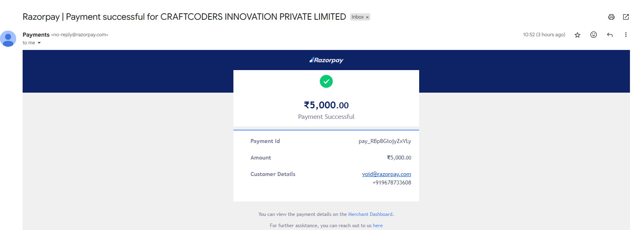Click the Inbox label tag

point(357,17)
